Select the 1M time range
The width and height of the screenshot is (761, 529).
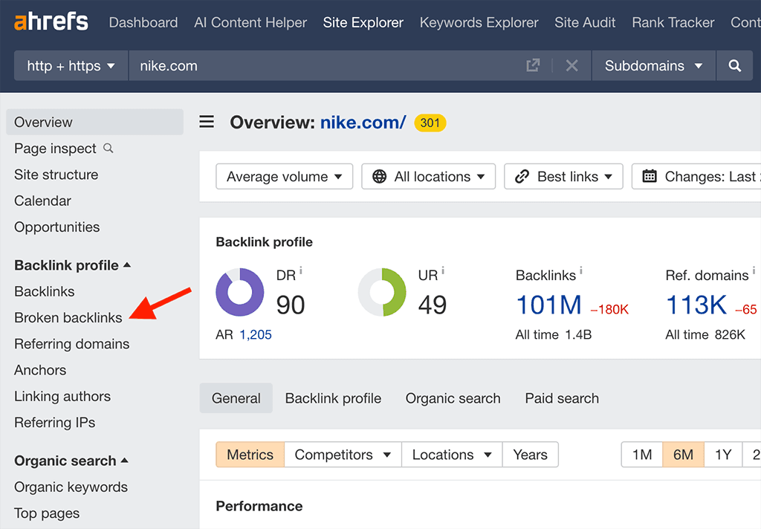(x=641, y=454)
